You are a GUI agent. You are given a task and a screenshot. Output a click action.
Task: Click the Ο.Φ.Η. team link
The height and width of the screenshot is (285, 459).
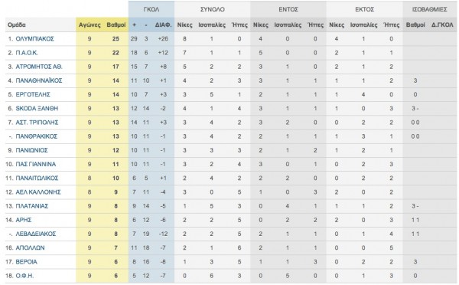click(x=24, y=276)
